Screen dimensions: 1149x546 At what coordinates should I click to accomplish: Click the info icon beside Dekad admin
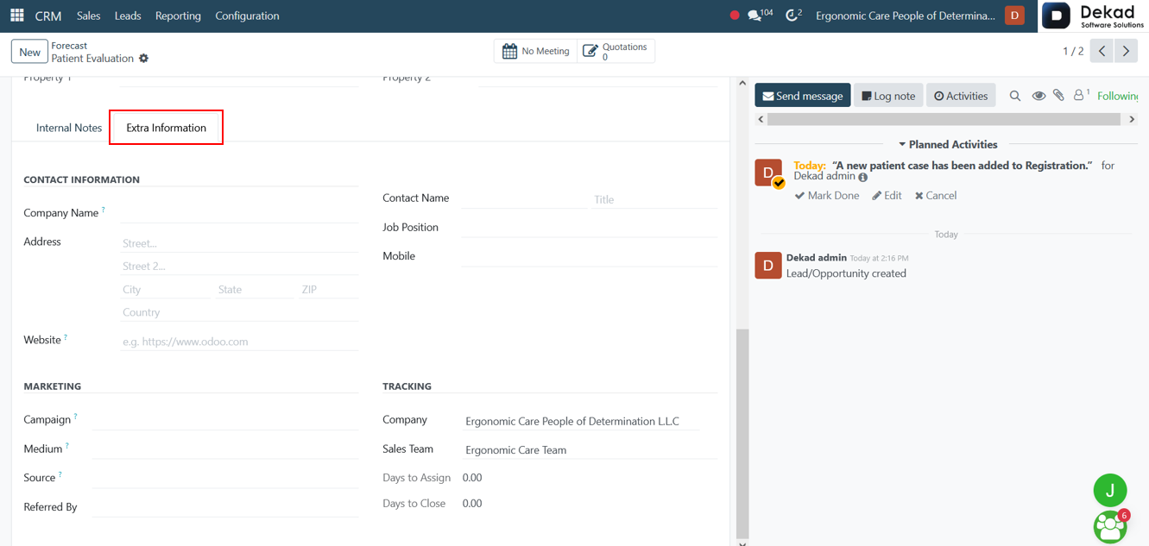pos(862,177)
